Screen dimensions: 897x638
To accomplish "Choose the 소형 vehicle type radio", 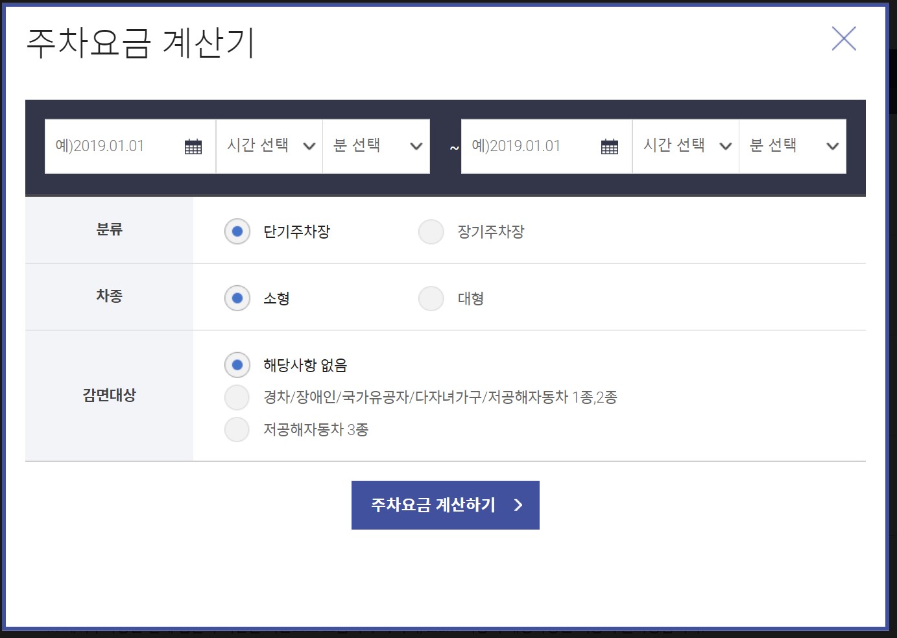I will (x=237, y=298).
